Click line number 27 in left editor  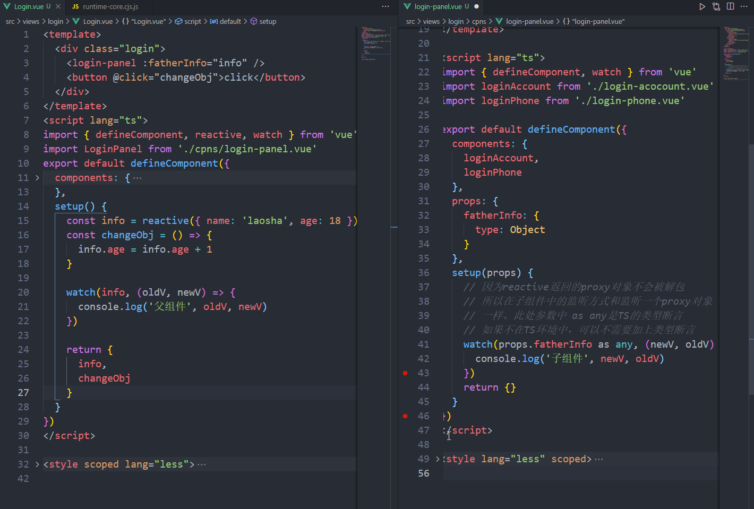(x=23, y=393)
